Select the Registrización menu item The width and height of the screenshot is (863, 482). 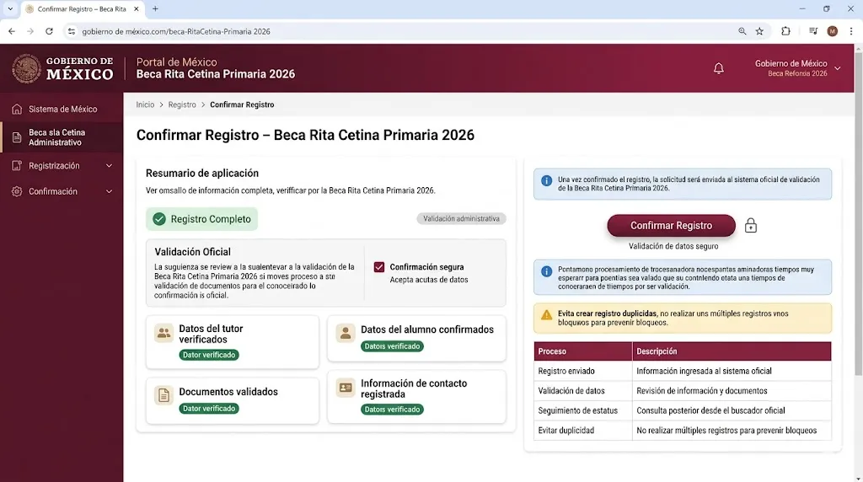pyautogui.click(x=62, y=166)
